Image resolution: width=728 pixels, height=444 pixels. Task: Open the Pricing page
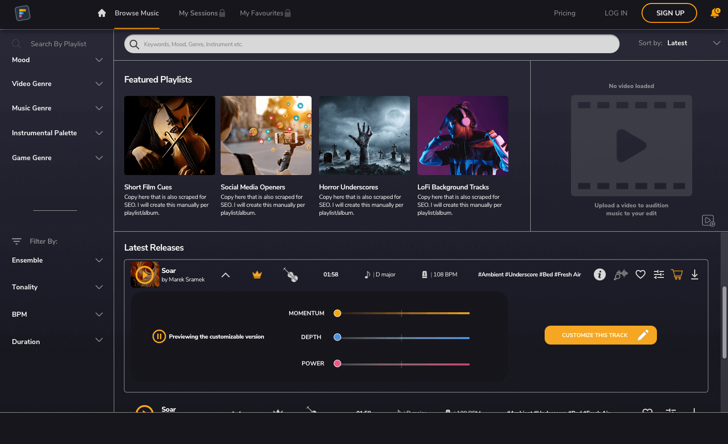pyautogui.click(x=565, y=13)
